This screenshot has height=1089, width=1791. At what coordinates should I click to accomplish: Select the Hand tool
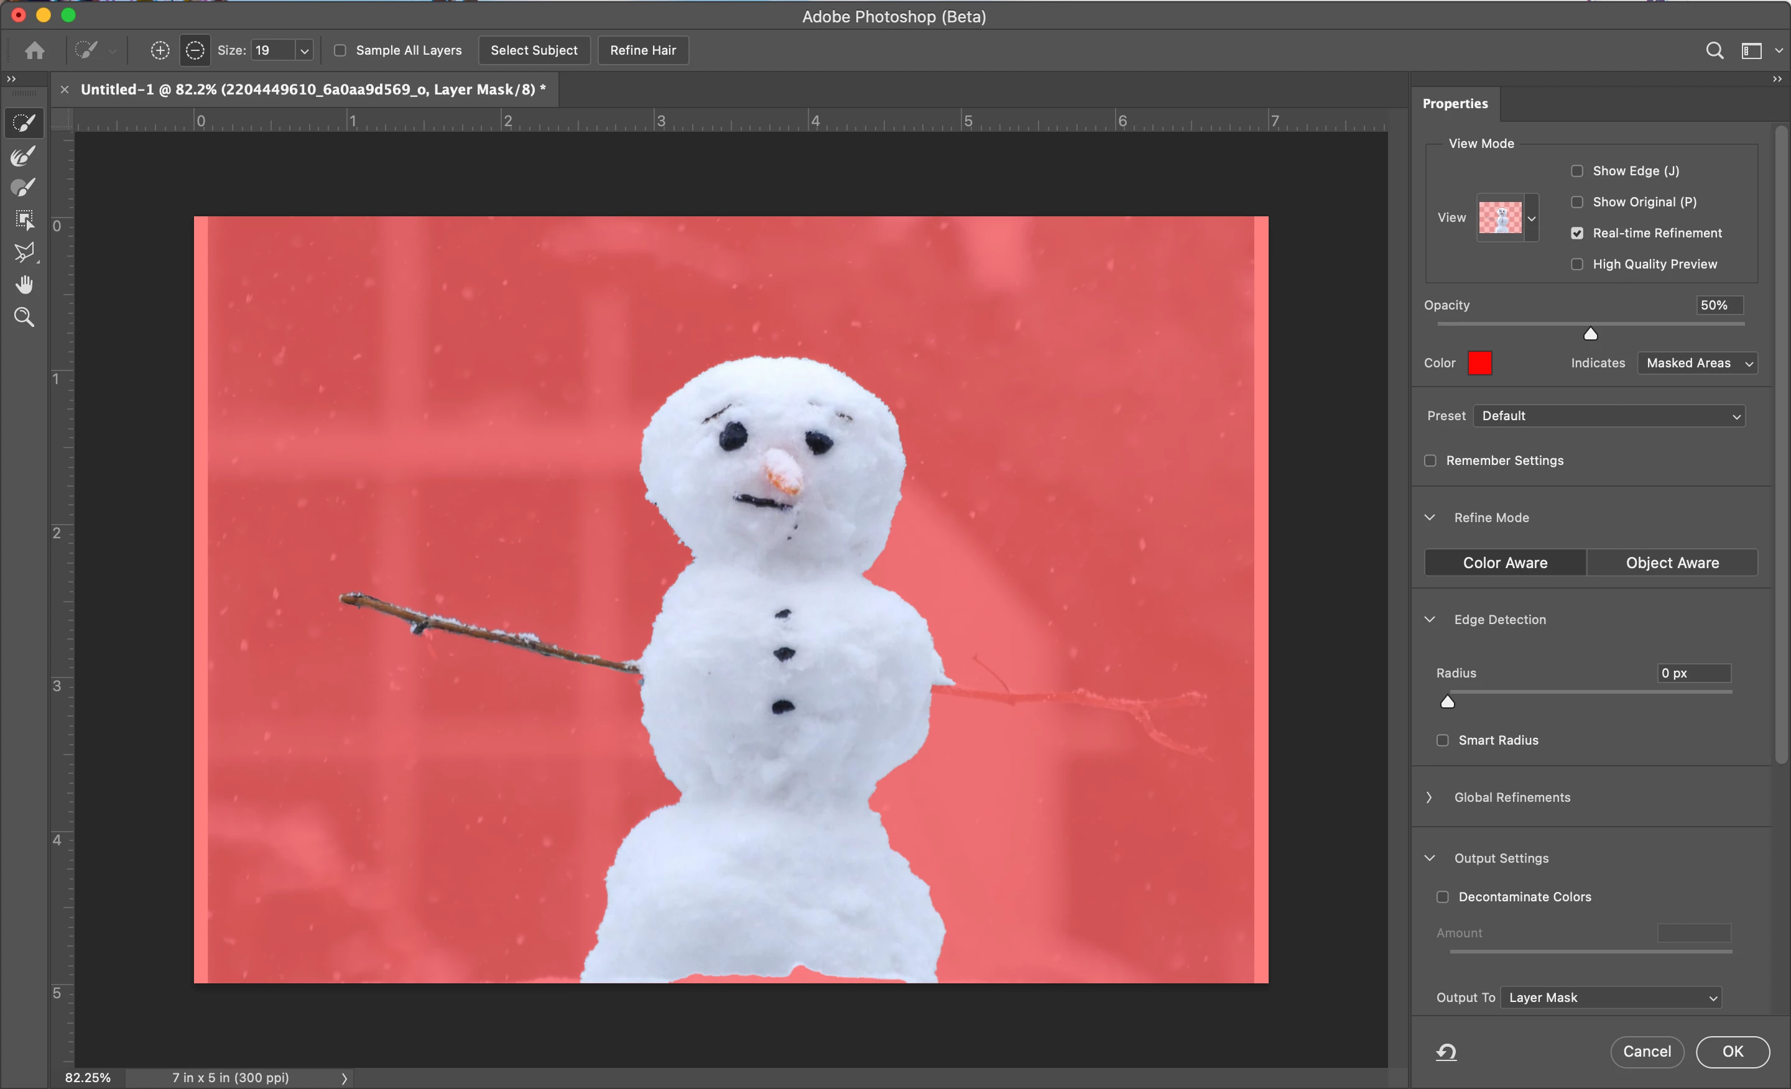(x=24, y=285)
